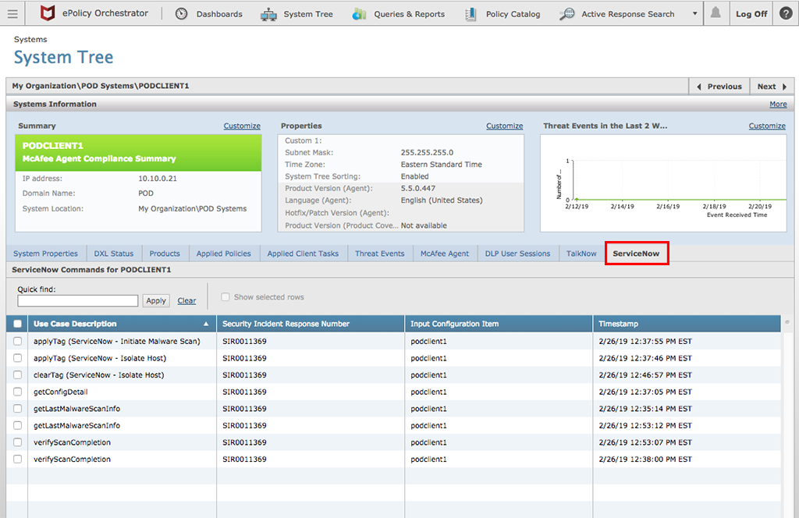This screenshot has height=518, width=799.
Task: Click the McAfee shield logo
Action: [x=48, y=13]
